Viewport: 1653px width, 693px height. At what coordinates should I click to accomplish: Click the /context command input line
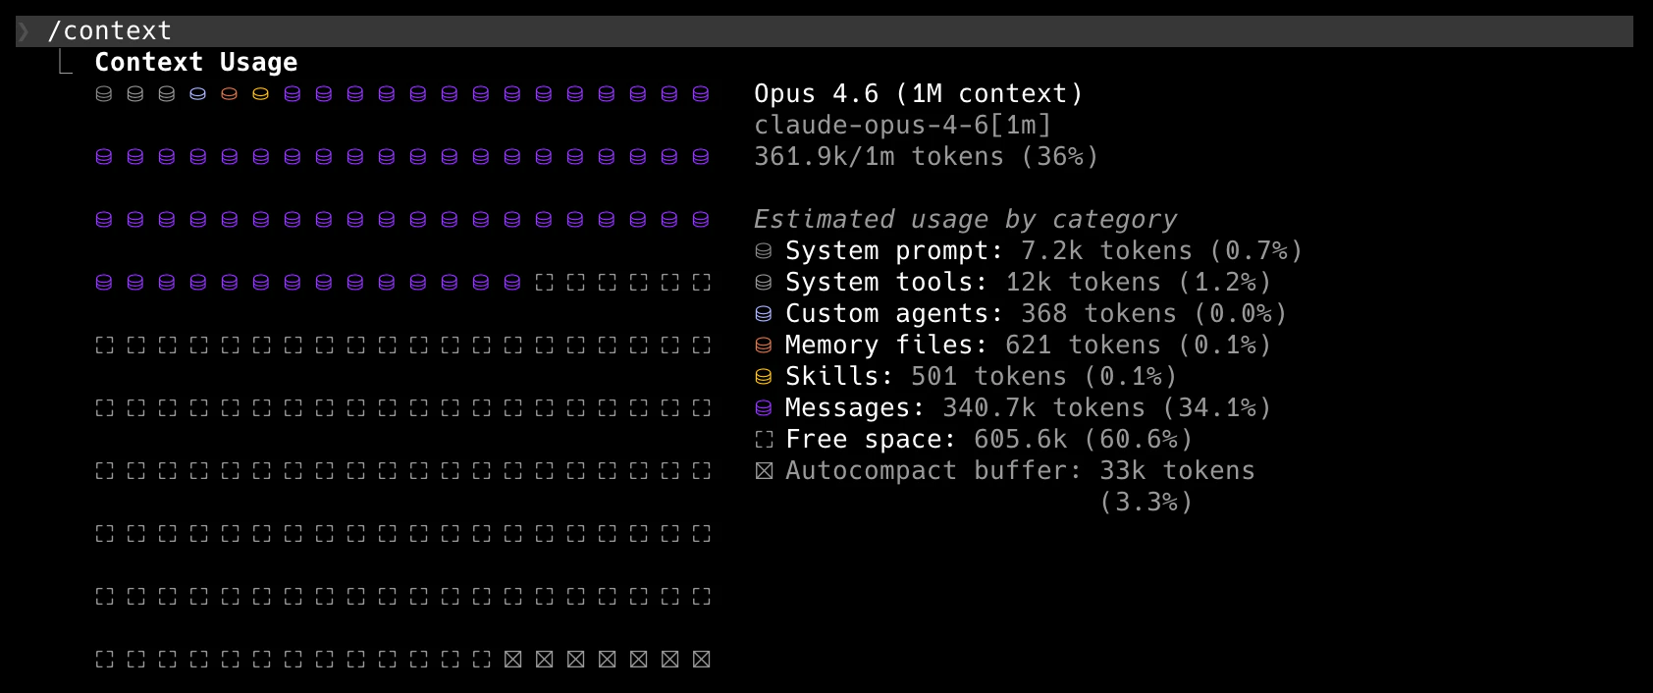click(x=825, y=31)
